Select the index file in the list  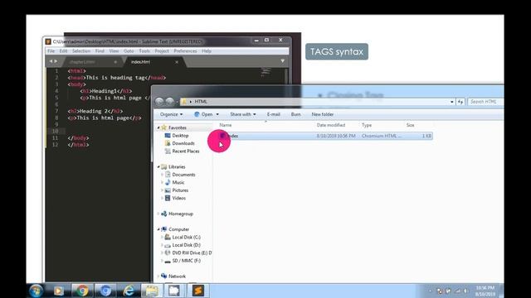tap(325, 136)
